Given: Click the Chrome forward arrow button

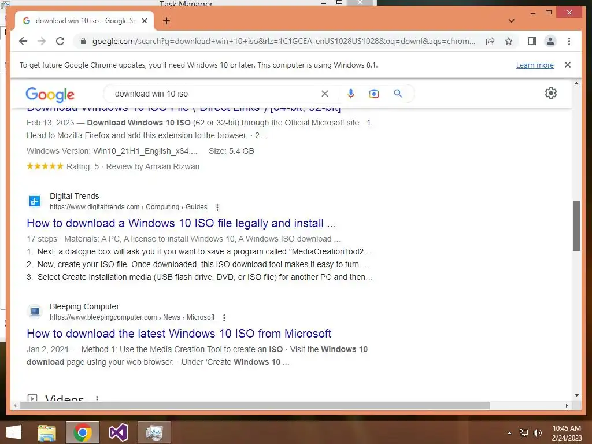Looking at the screenshot, I should [42, 41].
